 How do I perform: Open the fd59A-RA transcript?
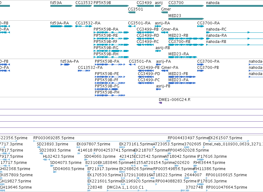coord(62,26)
